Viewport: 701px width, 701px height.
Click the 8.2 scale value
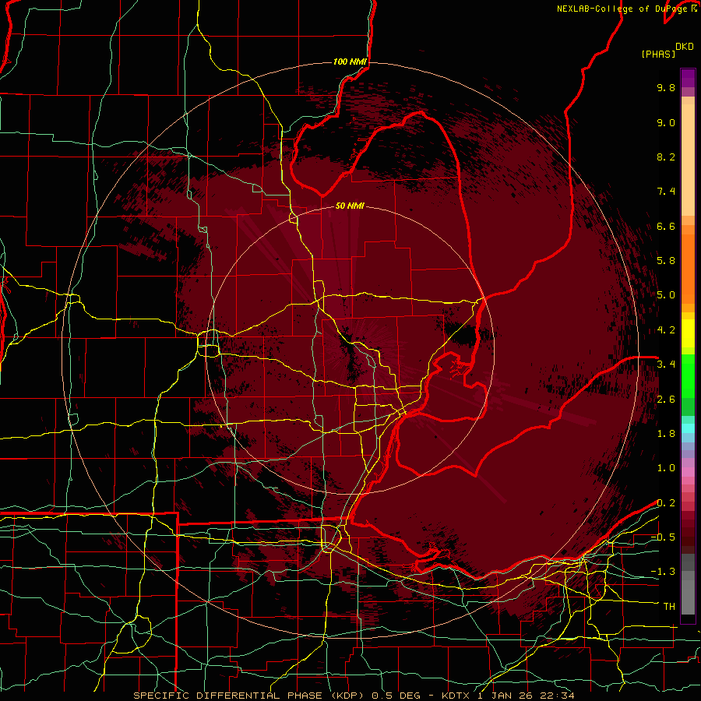point(666,157)
